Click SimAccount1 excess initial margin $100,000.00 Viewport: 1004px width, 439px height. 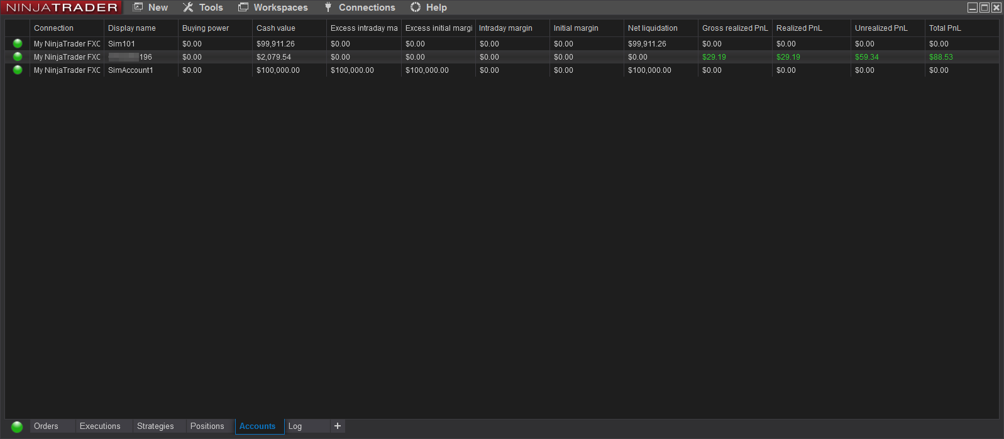point(427,70)
